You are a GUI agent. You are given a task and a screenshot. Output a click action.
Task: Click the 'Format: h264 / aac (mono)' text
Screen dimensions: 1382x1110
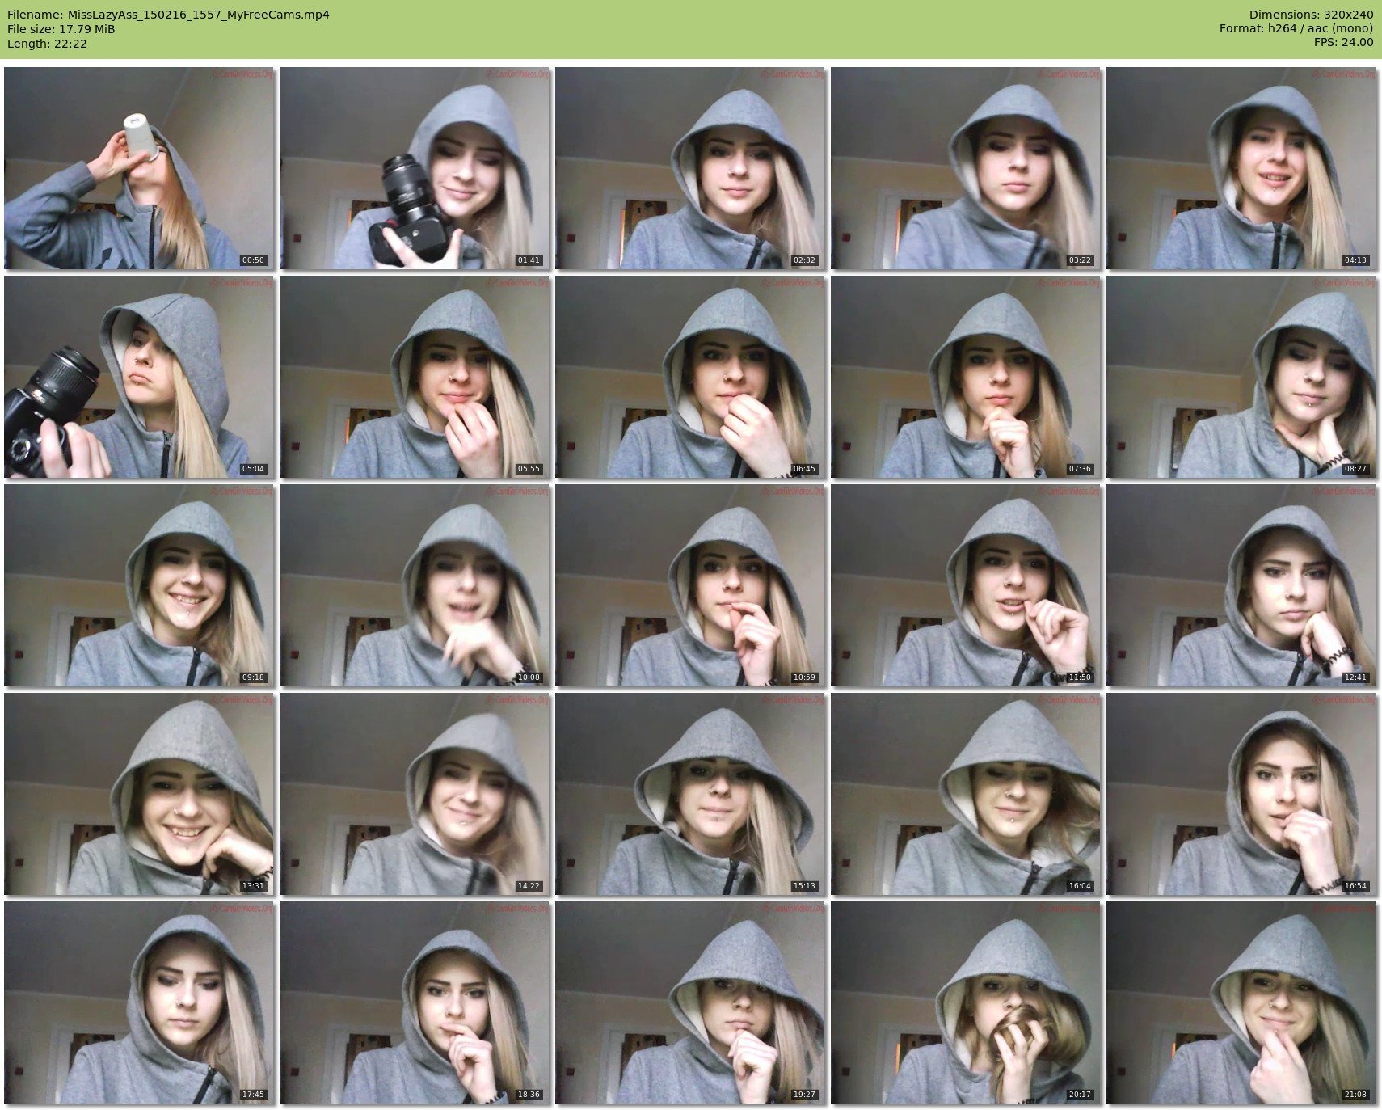pos(1296,29)
